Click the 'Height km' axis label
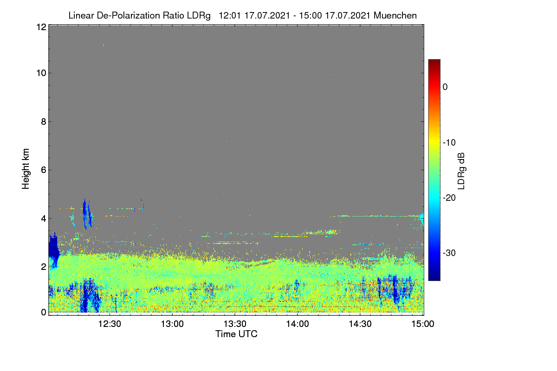 26,168
